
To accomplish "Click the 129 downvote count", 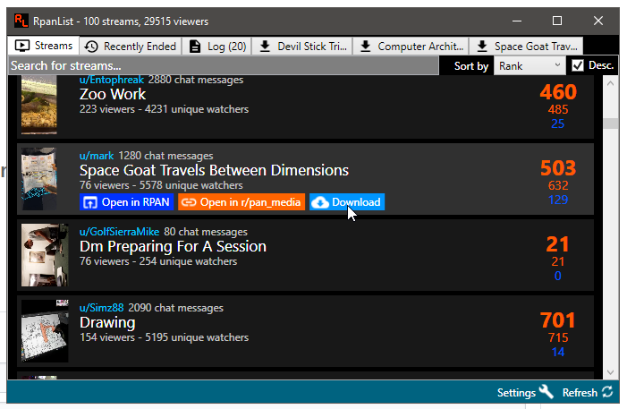I will click(558, 200).
